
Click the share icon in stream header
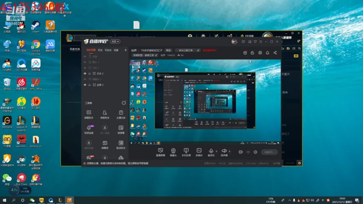point(275,53)
